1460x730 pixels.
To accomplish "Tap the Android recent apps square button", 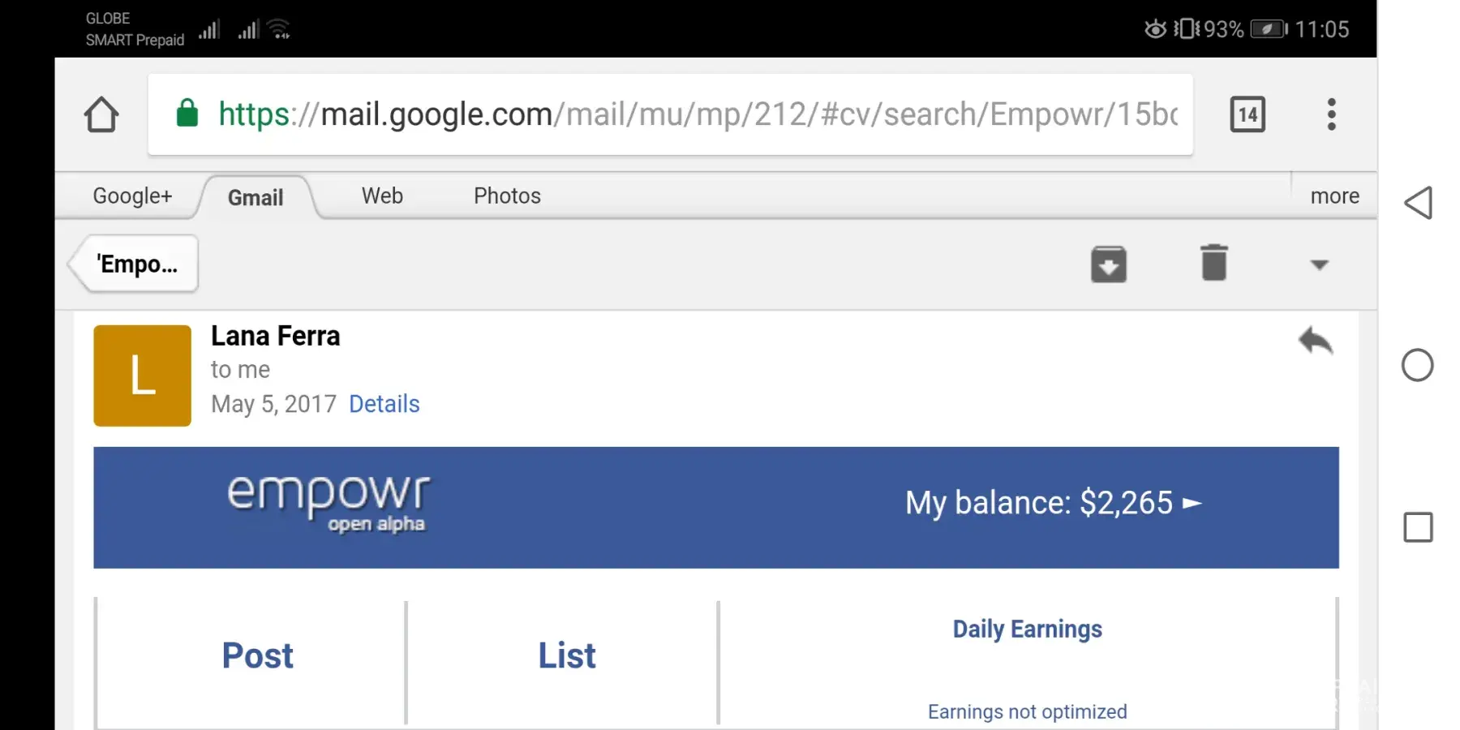I will click(x=1418, y=527).
